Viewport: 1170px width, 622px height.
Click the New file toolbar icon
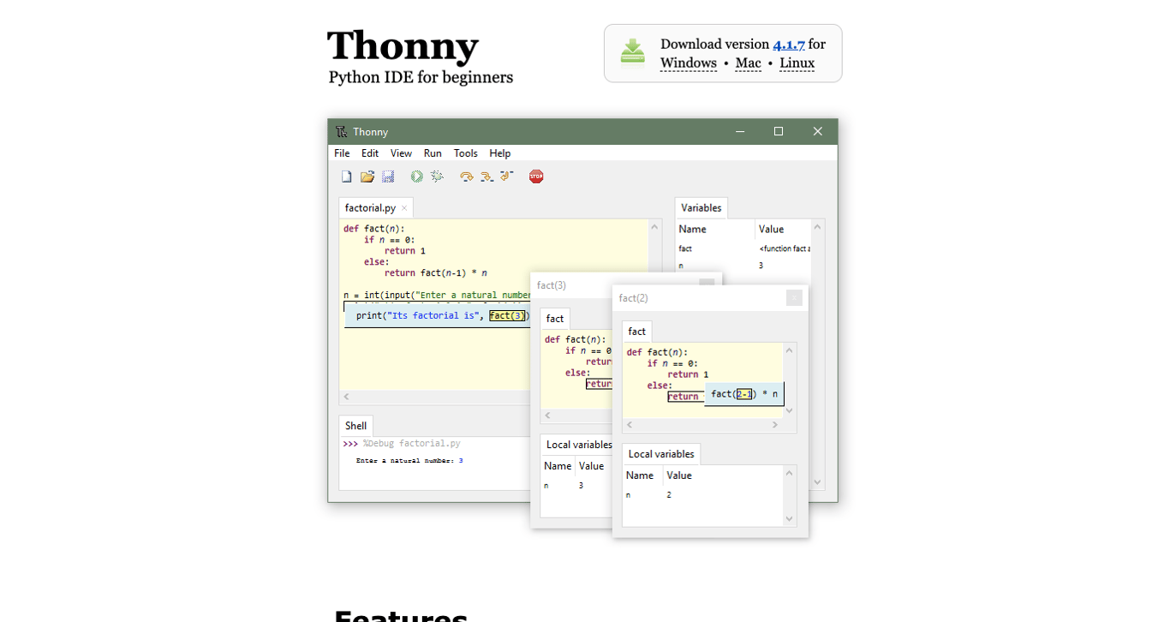pos(346,176)
